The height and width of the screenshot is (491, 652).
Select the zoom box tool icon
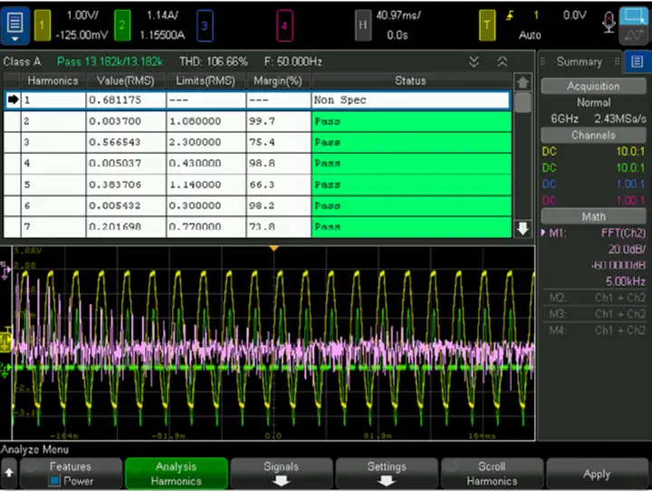pos(634,16)
